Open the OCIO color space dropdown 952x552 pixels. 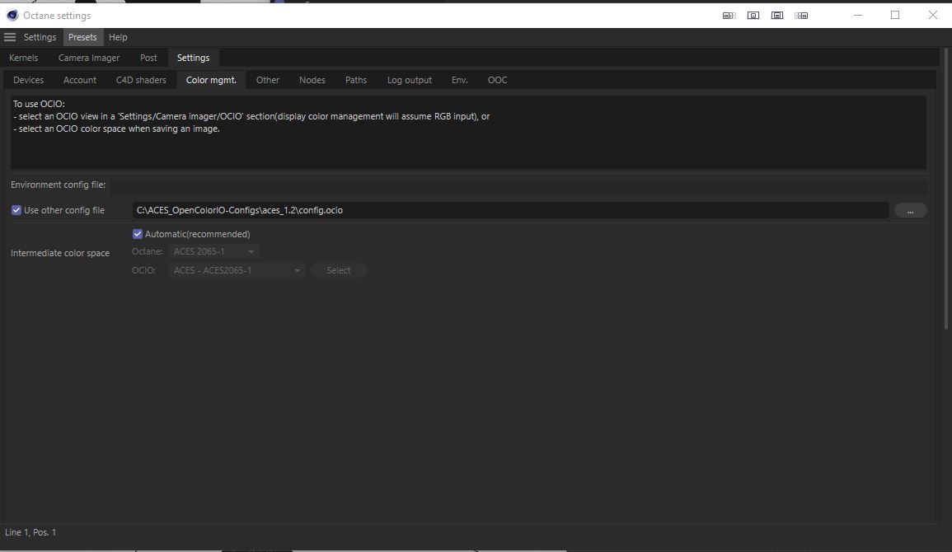(237, 270)
